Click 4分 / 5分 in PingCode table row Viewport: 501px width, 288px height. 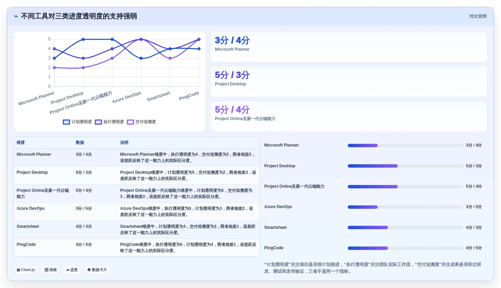84,244
